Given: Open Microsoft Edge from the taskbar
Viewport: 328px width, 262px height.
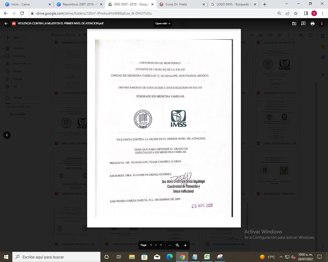Looking at the screenshot, I should [169, 257].
